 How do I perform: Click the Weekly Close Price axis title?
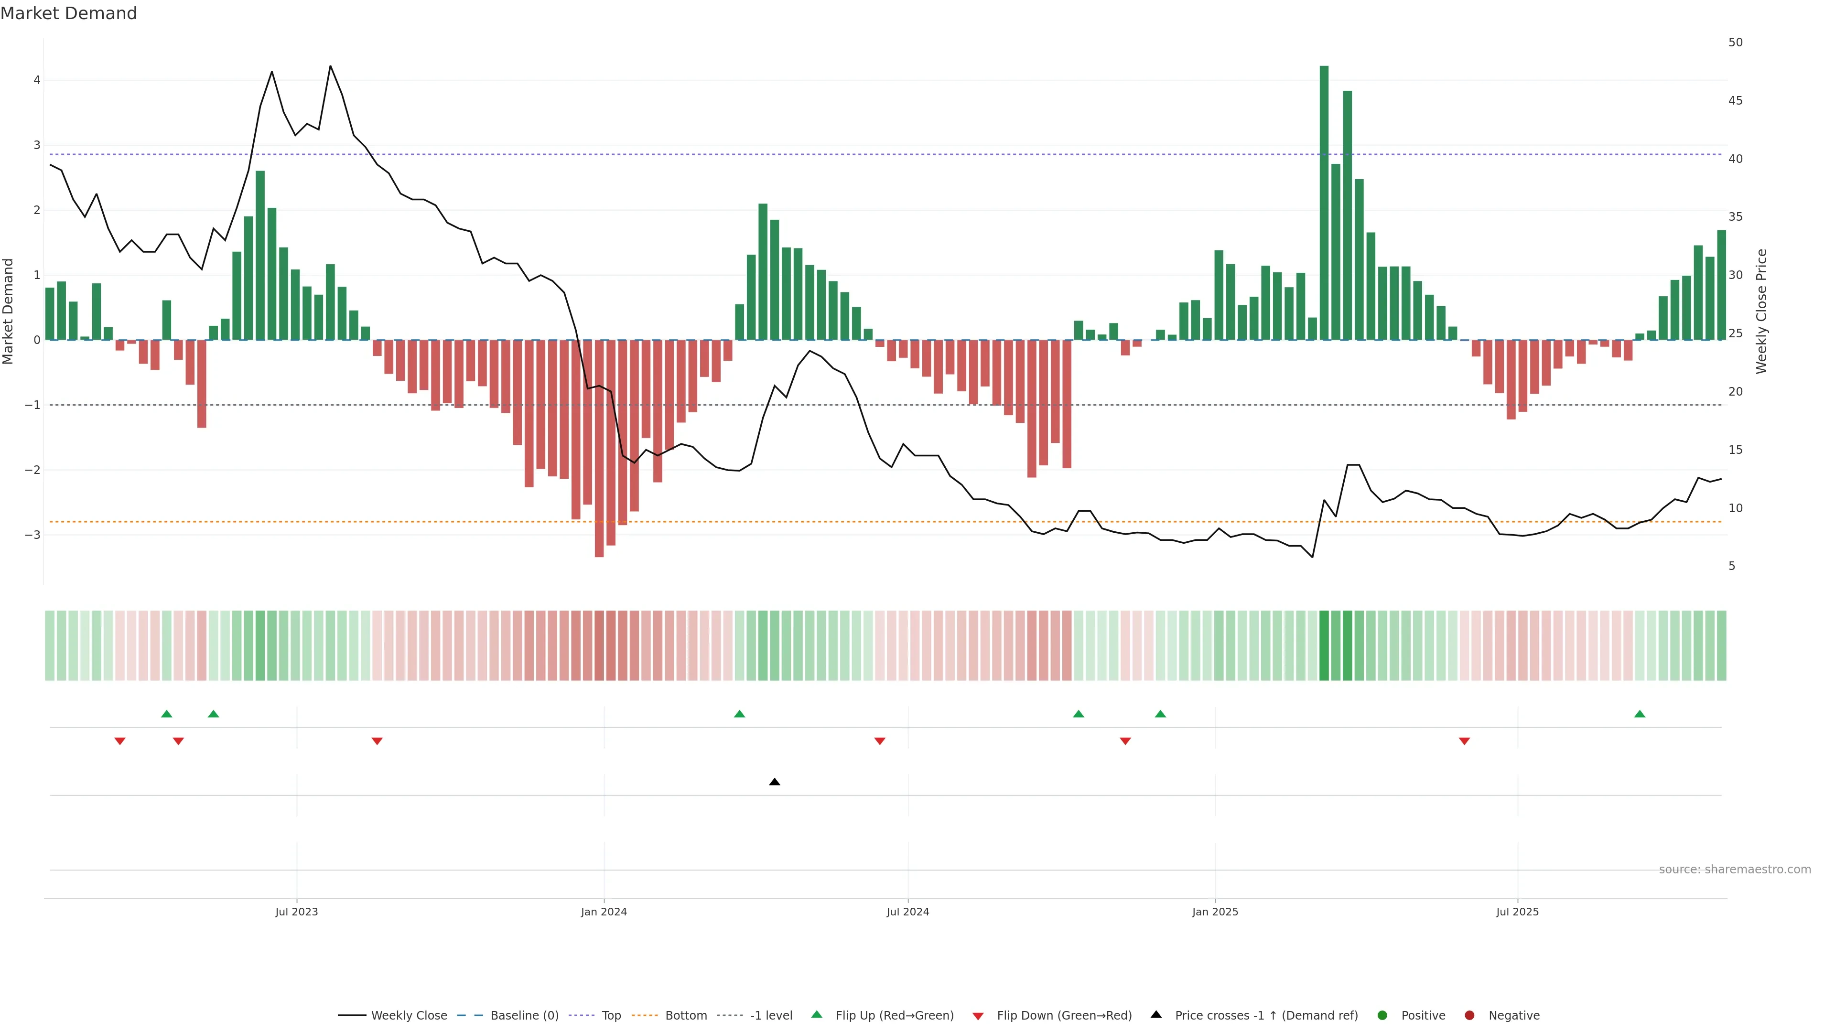pyautogui.click(x=1761, y=311)
